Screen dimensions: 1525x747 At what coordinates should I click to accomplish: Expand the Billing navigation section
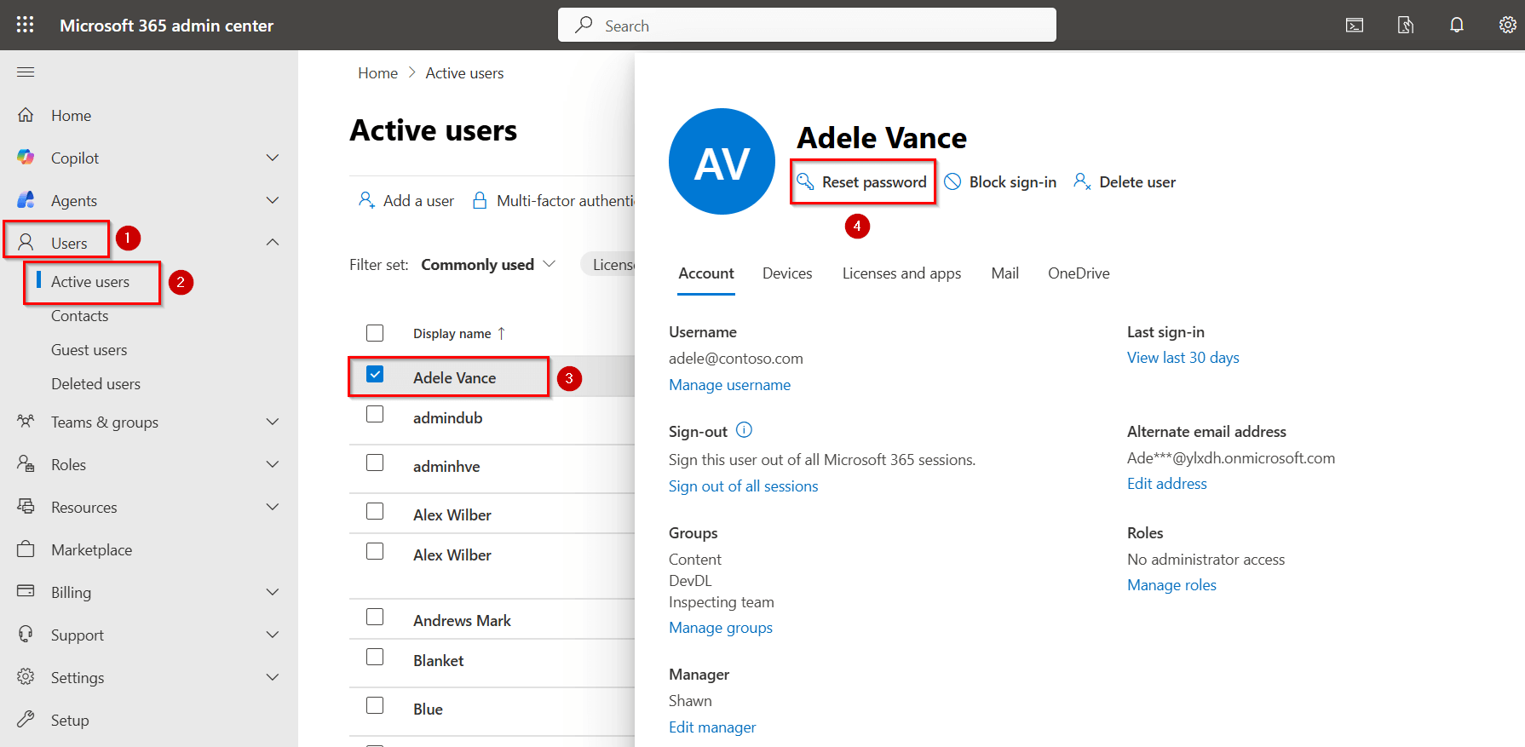(273, 592)
